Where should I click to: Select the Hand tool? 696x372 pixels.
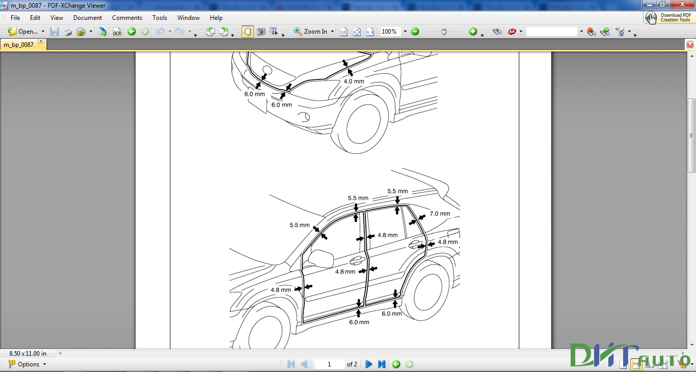(x=247, y=32)
